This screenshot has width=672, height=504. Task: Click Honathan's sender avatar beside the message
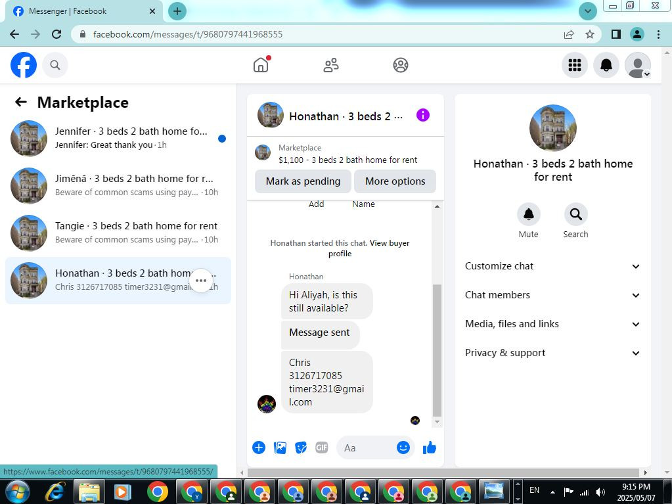tap(267, 403)
